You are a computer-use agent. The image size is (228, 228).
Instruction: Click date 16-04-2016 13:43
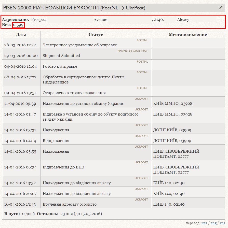(20, 204)
